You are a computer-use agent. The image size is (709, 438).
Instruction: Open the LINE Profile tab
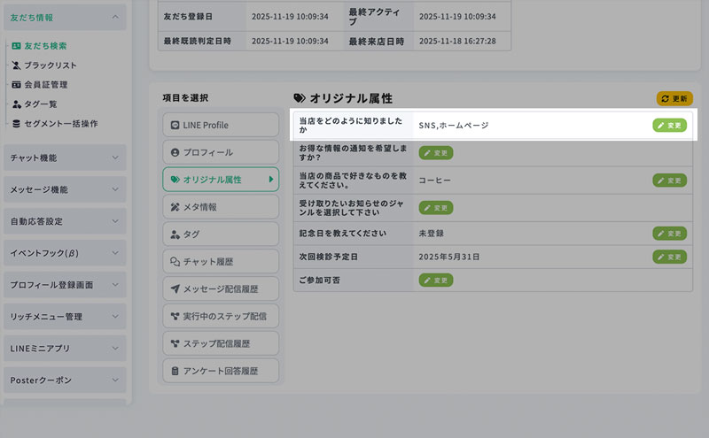click(220, 126)
